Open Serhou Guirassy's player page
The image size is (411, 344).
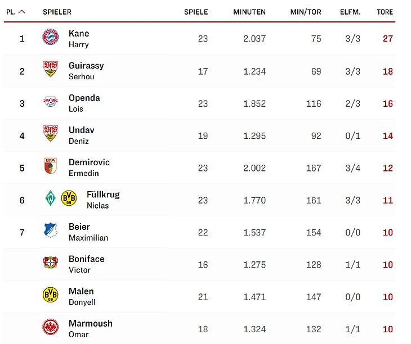(86, 70)
